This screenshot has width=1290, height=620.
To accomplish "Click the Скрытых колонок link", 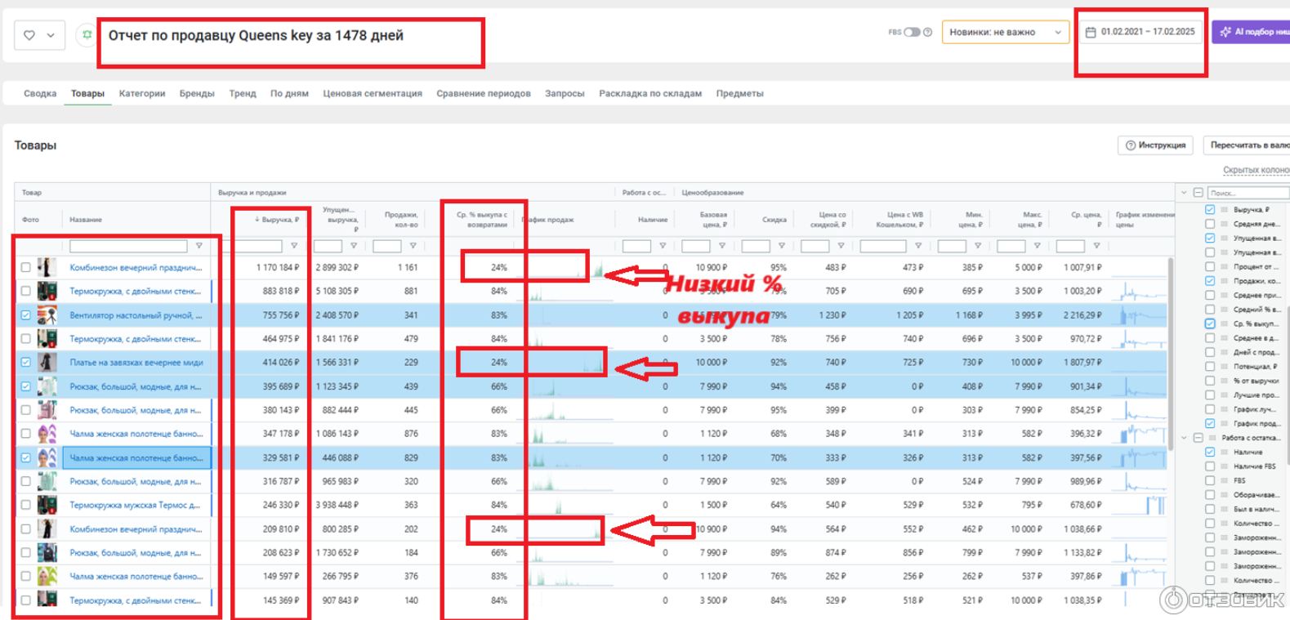I will [x=1257, y=170].
